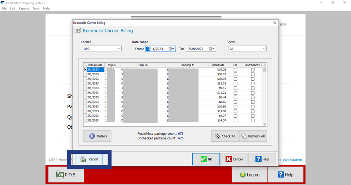Click the PostalMate app icon in title bar

tap(2, 3)
